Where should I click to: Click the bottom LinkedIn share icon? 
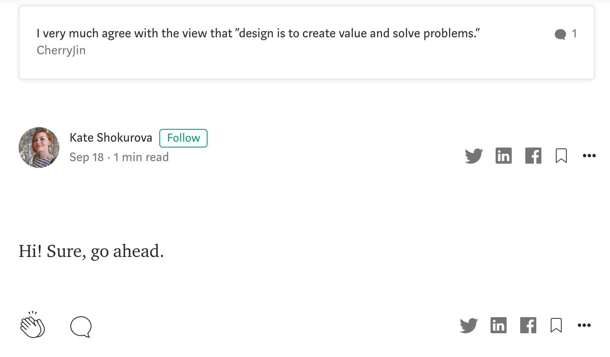click(x=498, y=325)
